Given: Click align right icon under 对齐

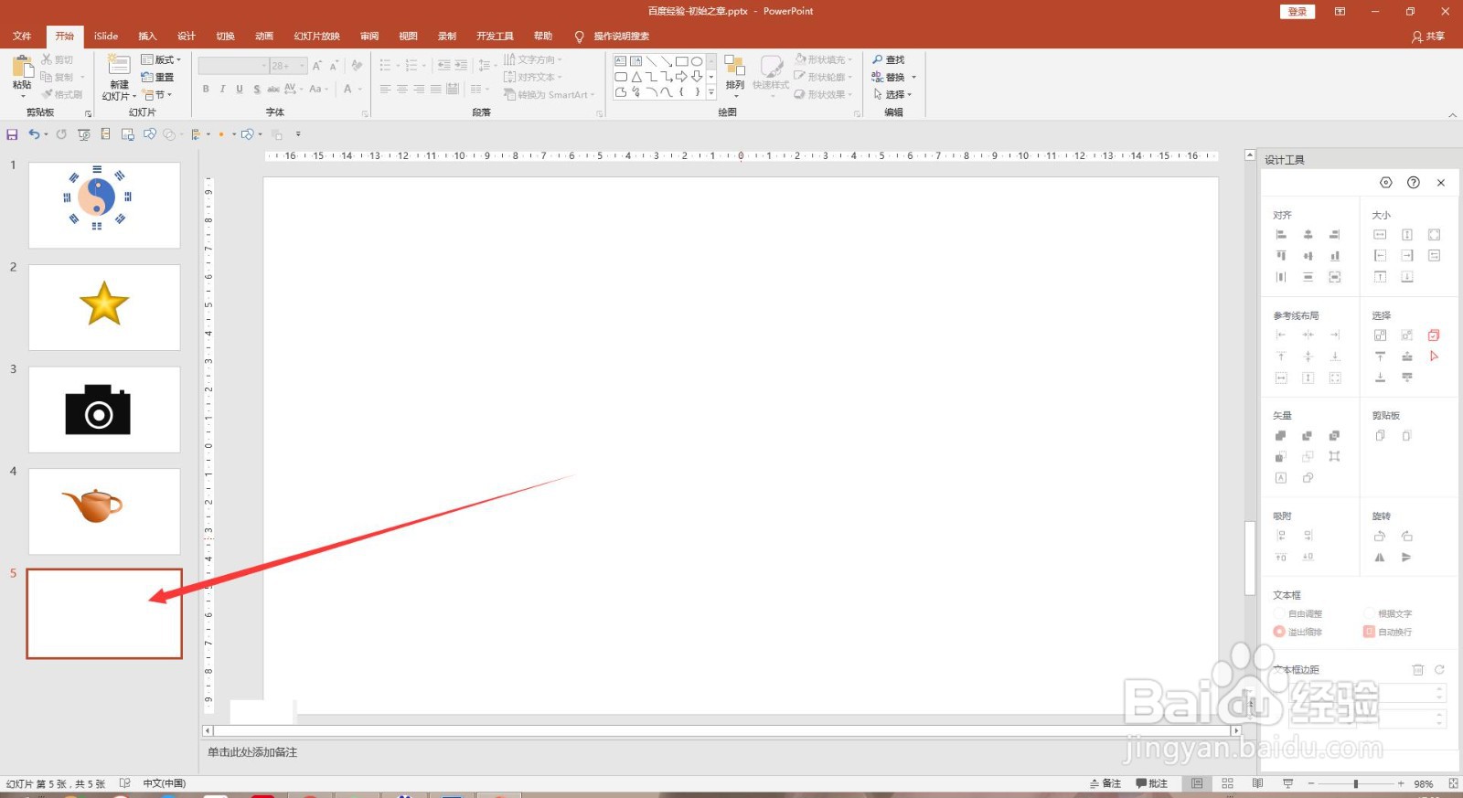Looking at the screenshot, I should coord(1335,235).
